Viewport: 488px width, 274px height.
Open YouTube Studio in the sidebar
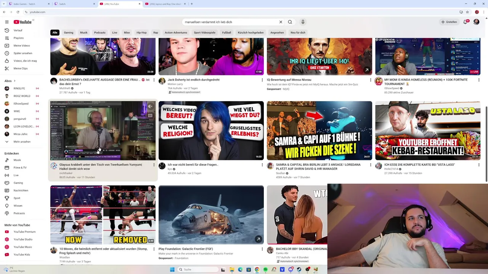pyautogui.click(x=23, y=239)
